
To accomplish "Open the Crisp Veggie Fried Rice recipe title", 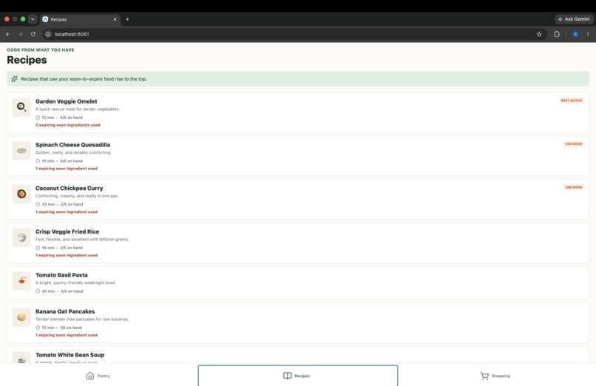I will pyautogui.click(x=67, y=231).
